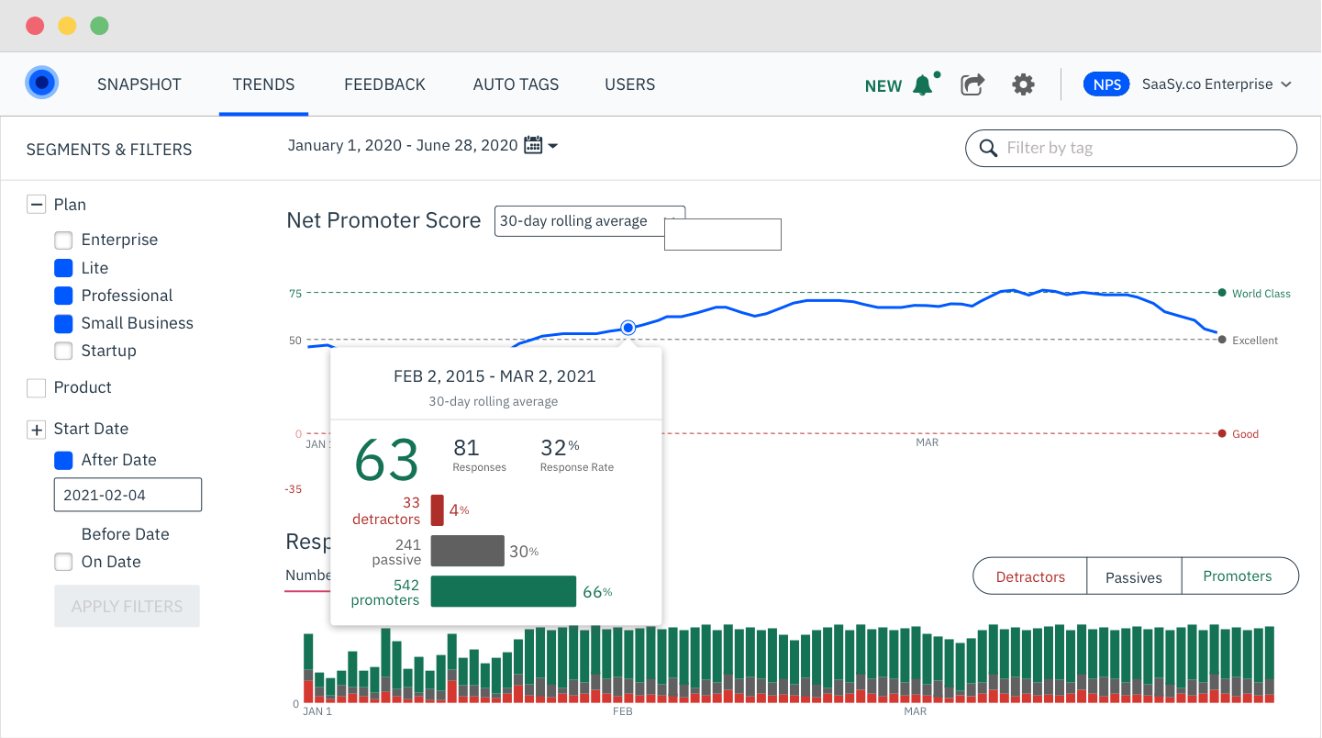Click the search magnifier in tag filter

click(x=988, y=148)
